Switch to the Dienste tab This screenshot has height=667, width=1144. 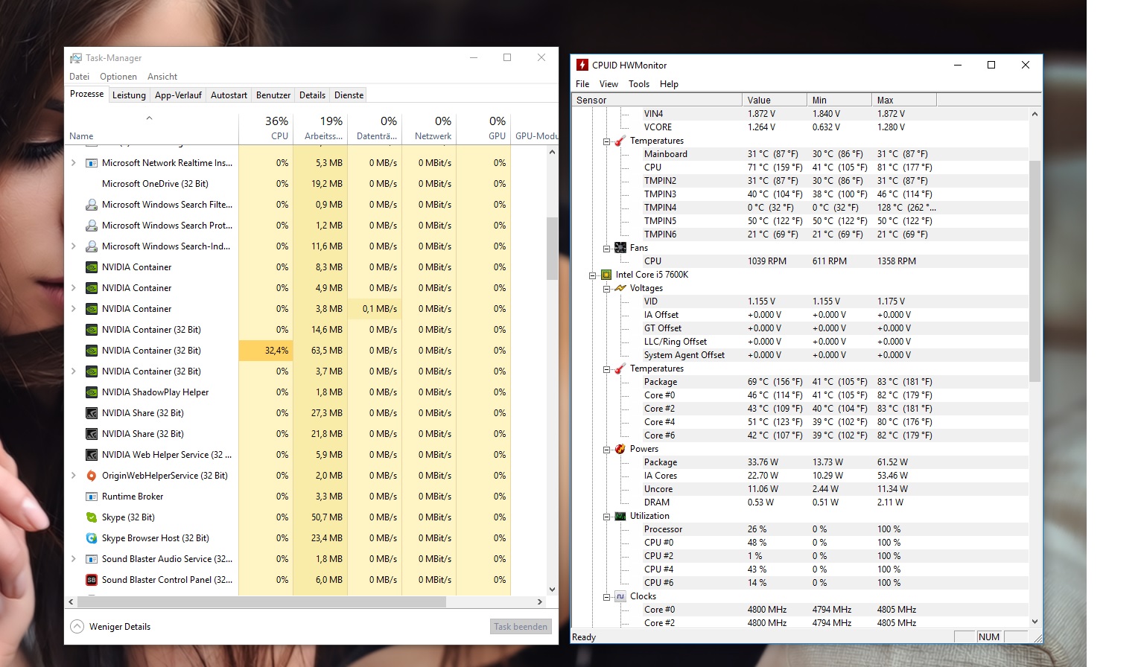(349, 95)
